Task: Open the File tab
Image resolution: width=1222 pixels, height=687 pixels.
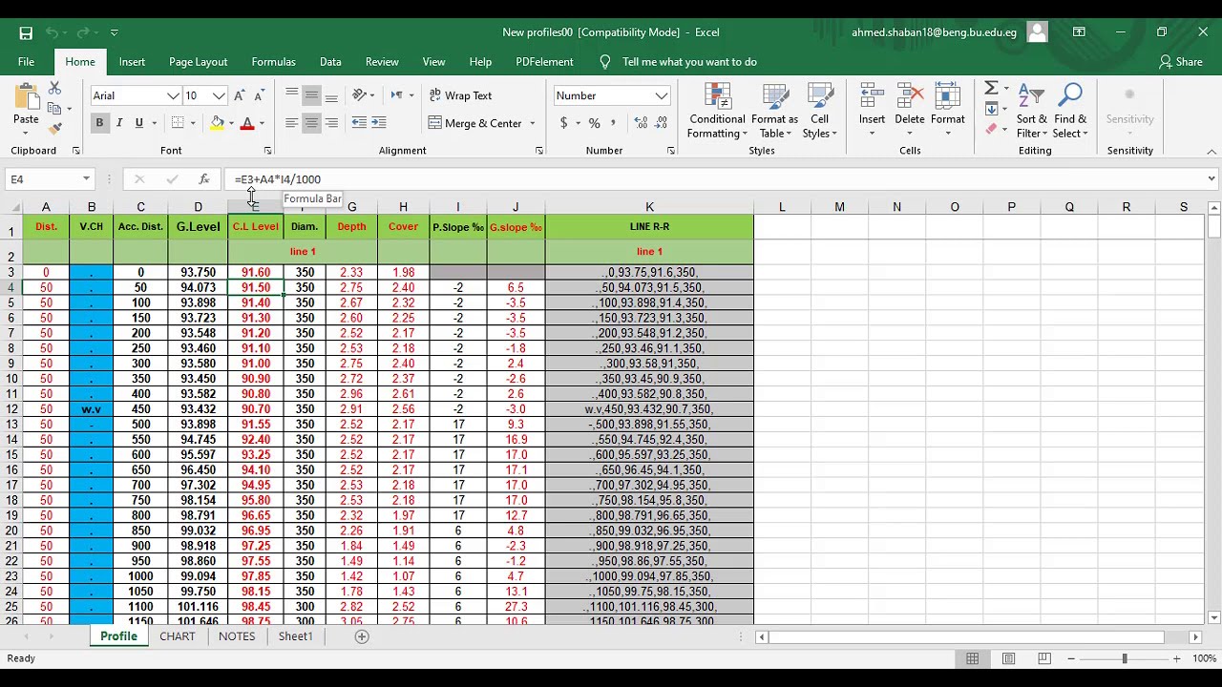Action: coord(26,62)
